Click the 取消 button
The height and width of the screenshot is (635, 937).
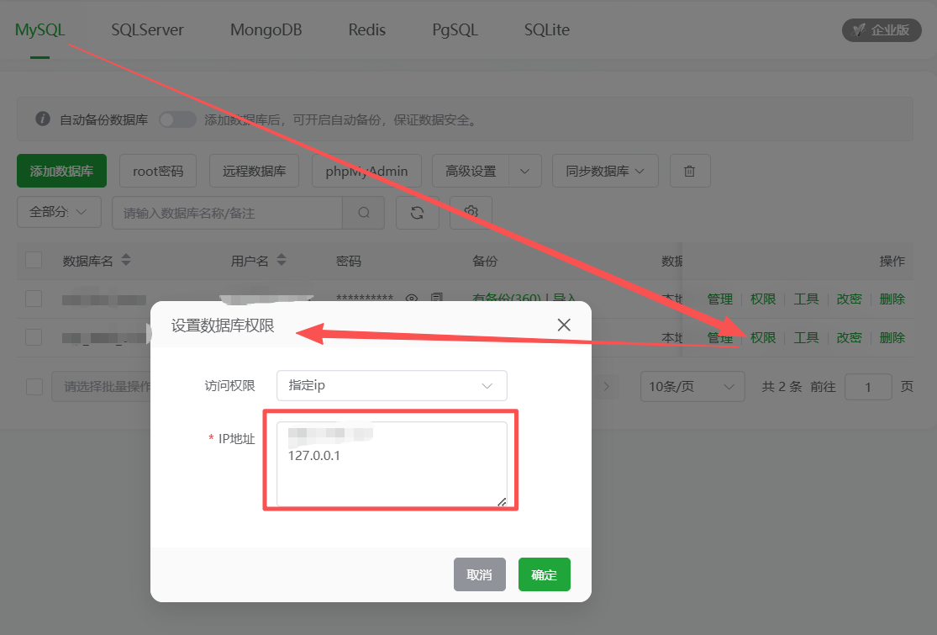pos(479,574)
